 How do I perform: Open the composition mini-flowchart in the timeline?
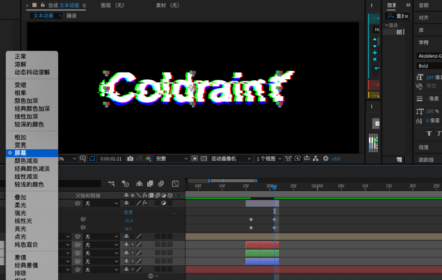(x=111, y=184)
